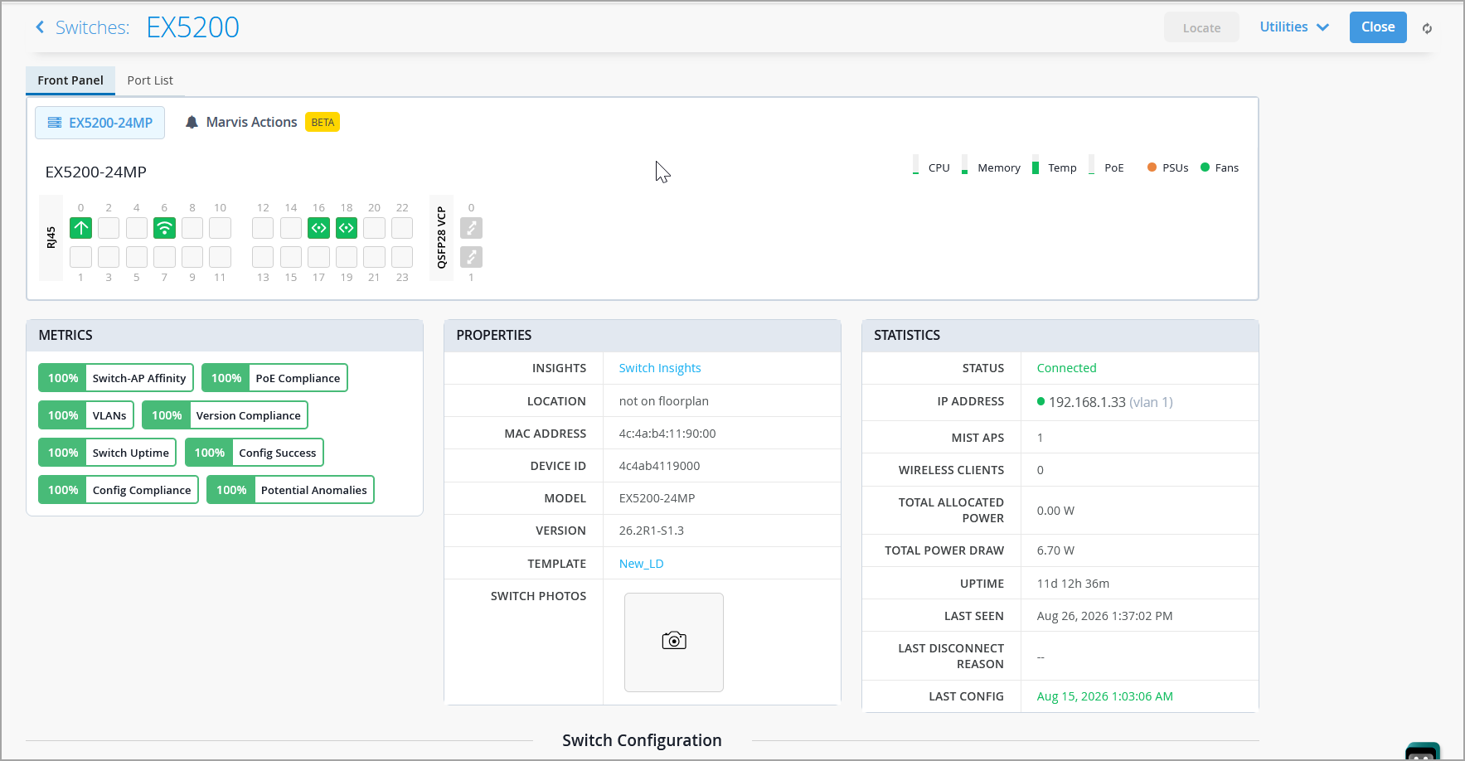Select empty RJ45 port 13

tap(263, 257)
